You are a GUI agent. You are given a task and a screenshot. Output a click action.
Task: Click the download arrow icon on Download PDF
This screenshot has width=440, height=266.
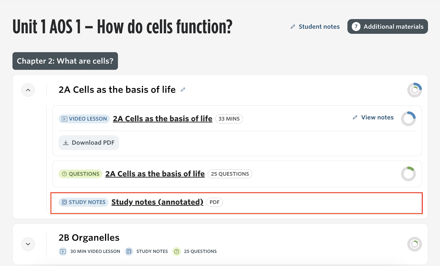coord(66,143)
